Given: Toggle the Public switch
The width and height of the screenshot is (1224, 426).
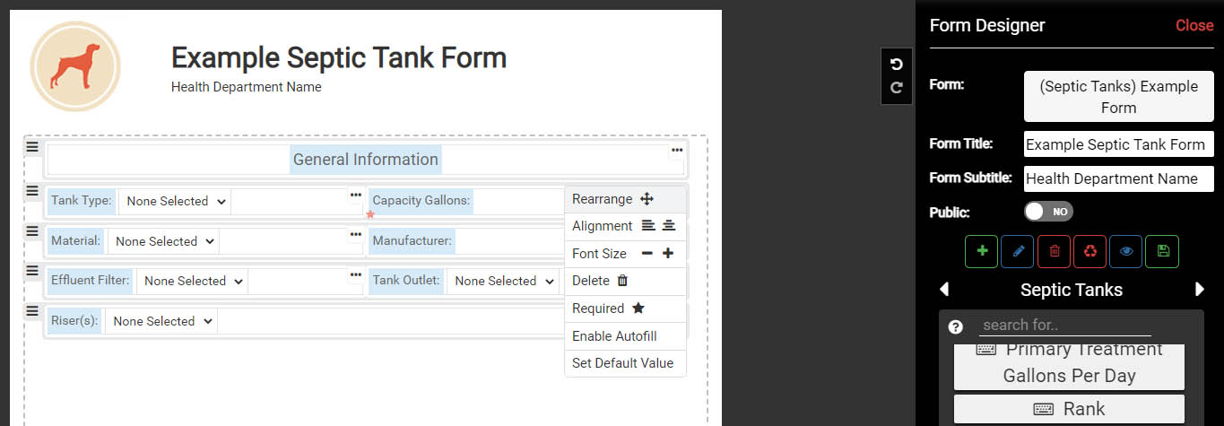Looking at the screenshot, I should (1048, 212).
